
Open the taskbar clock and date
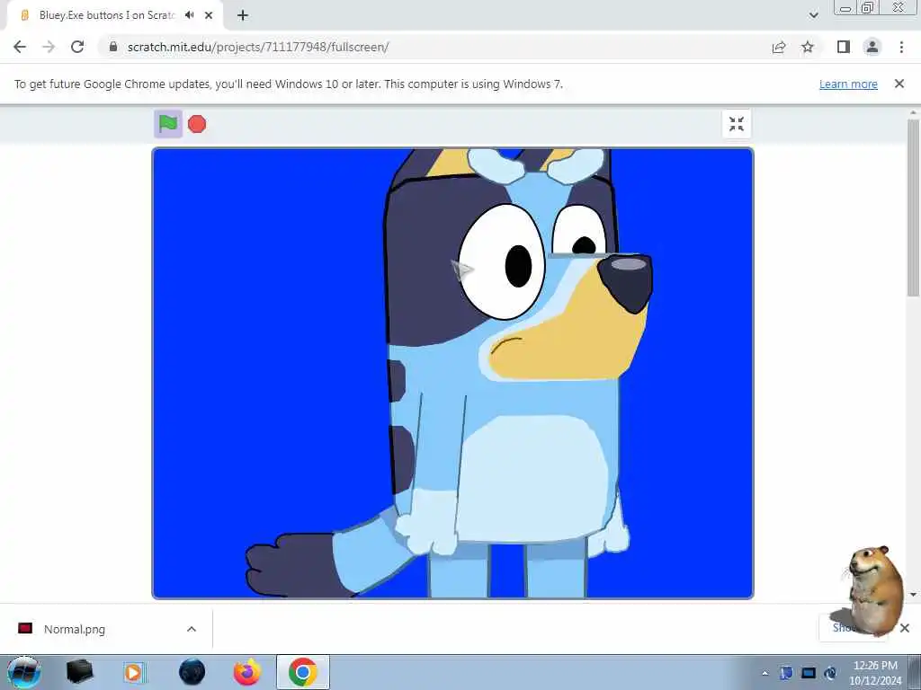[875, 673]
